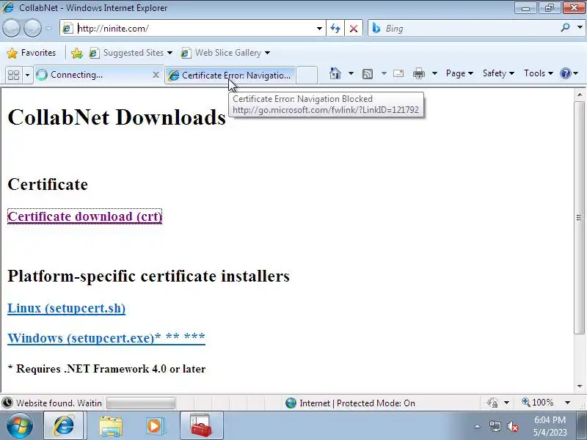
Task: Open the Safety menu
Action: pyautogui.click(x=498, y=73)
